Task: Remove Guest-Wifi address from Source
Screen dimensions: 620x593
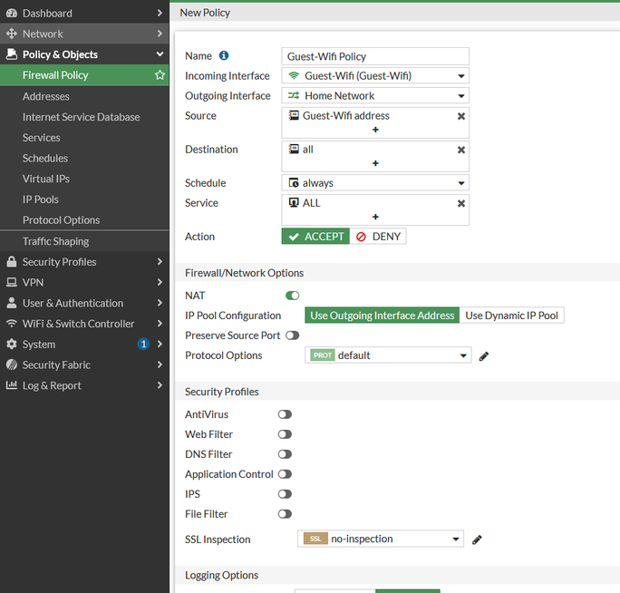Action: coord(460,116)
